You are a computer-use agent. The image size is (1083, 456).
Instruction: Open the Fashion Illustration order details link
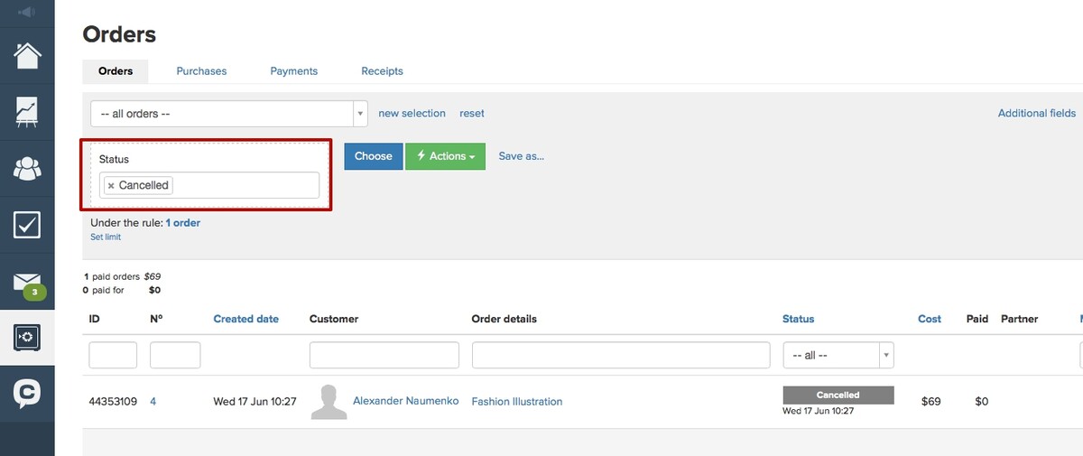click(x=517, y=402)
